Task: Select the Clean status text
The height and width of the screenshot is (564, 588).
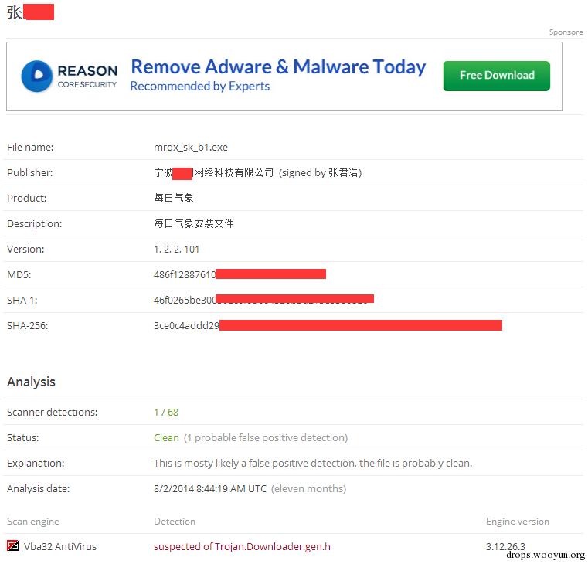Action: coord(166,437)
